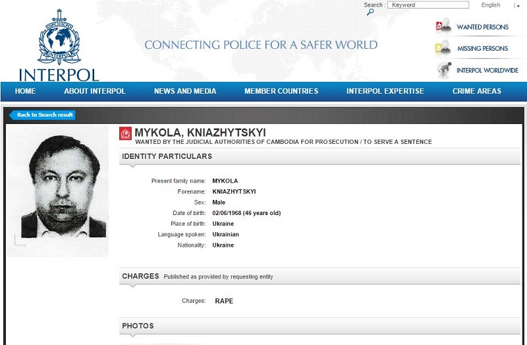The image size is (527, 345).
Task: Select the sex value Male
Action: (219, 203)
